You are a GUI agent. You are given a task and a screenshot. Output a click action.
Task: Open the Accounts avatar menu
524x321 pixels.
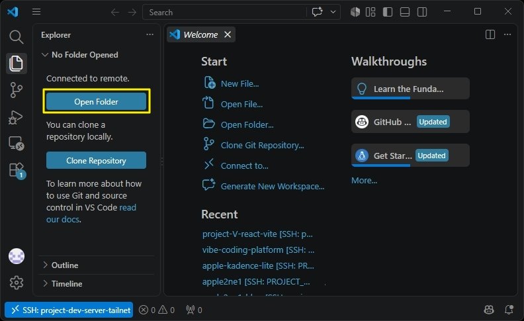click(x=16, y=256)
